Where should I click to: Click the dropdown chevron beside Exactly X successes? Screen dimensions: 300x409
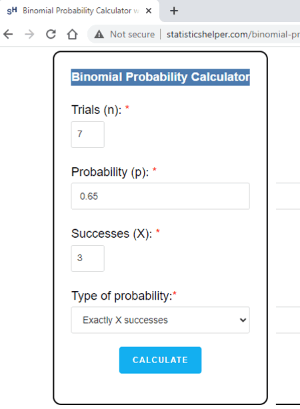tap(243, 320)
